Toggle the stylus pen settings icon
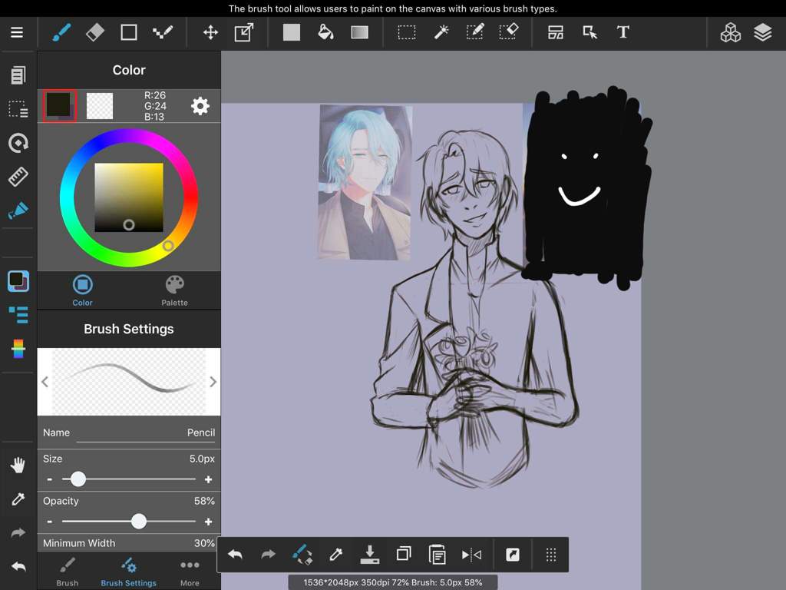This screenshot has height=590, width=786. [18, 210]
